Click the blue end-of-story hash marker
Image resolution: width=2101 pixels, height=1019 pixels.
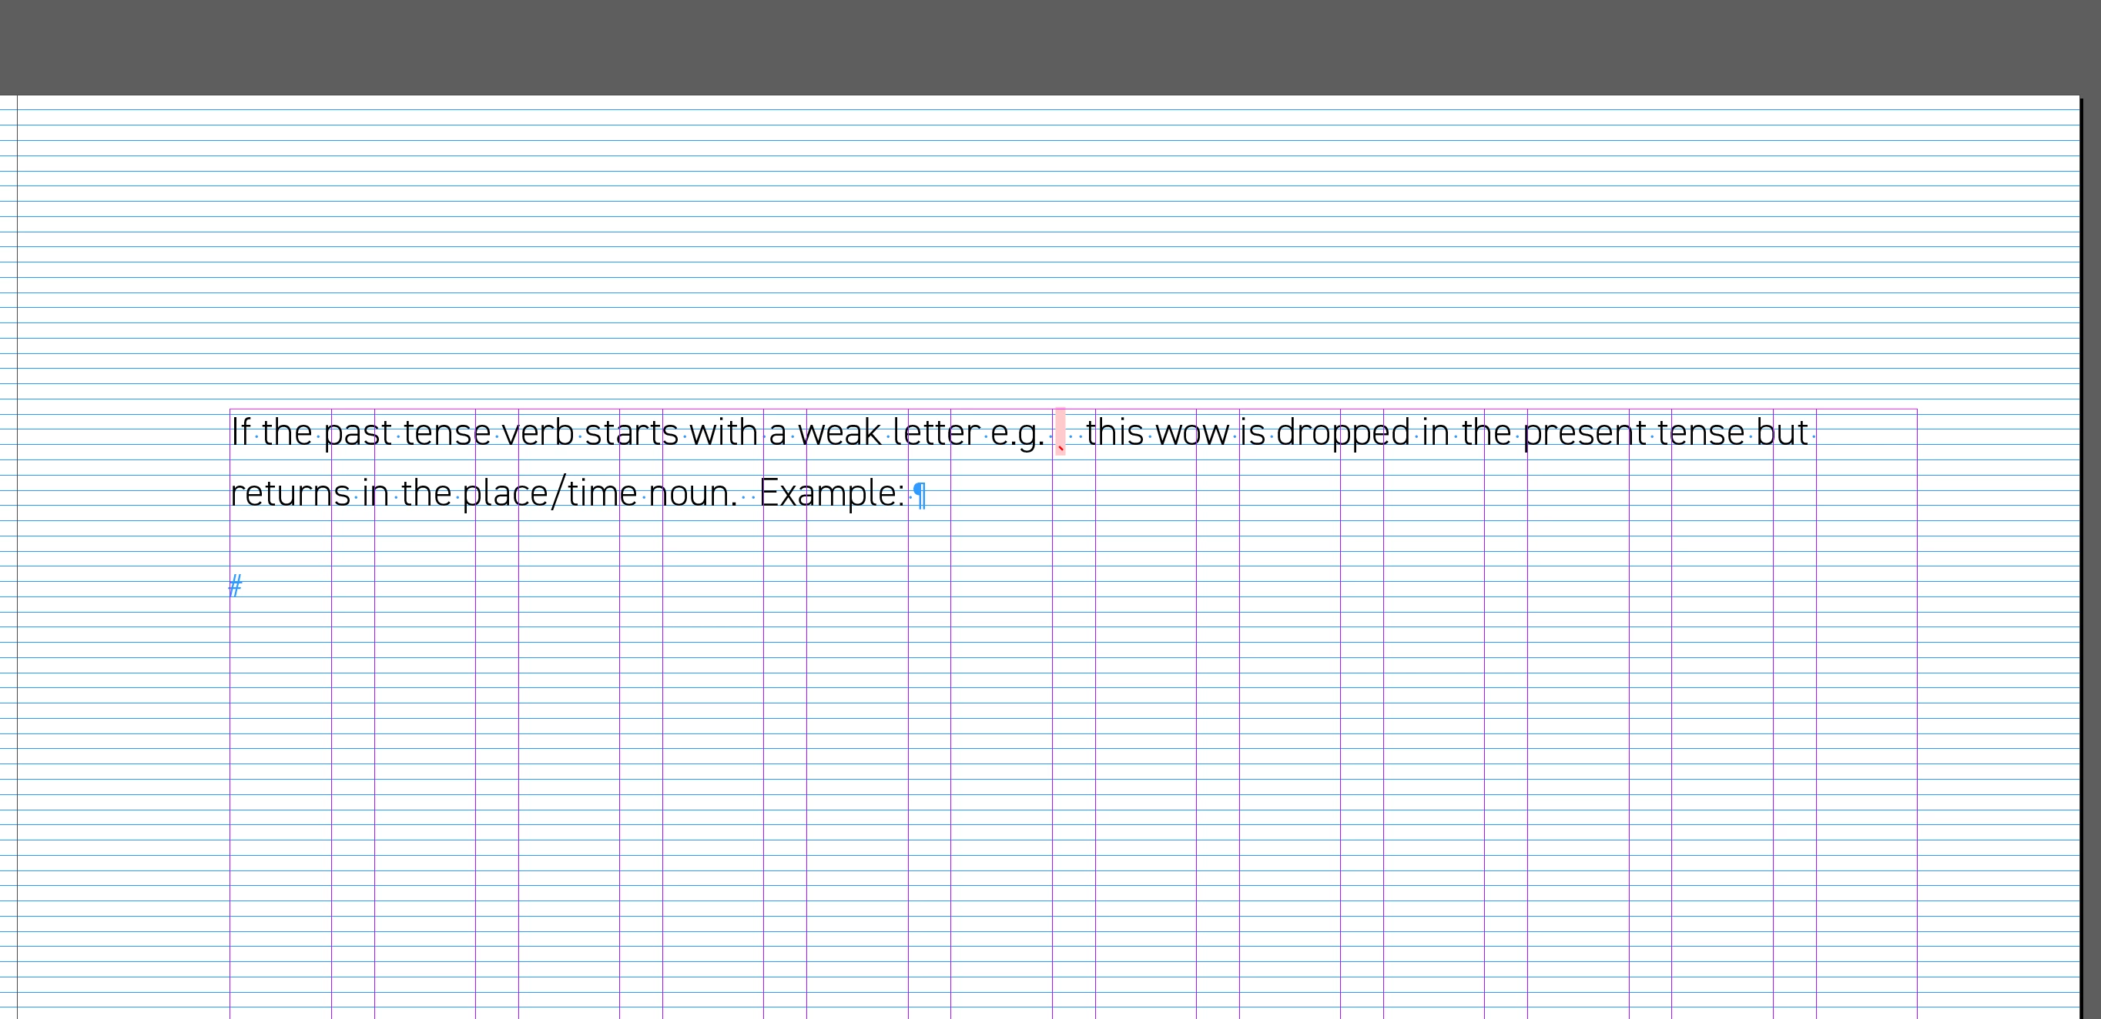pos(235,586)
